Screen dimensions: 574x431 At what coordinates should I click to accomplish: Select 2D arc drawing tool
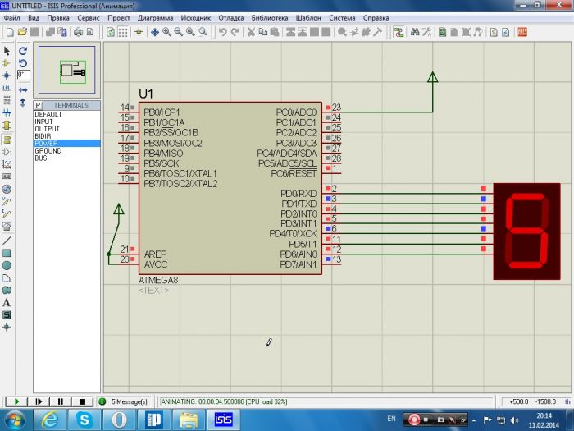pos(7,277)
